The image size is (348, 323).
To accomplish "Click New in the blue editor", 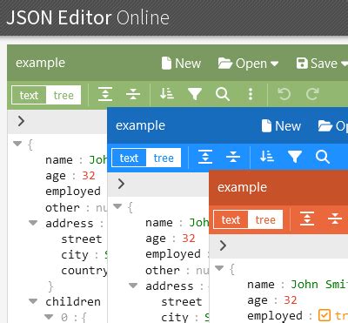I will 281,126.
